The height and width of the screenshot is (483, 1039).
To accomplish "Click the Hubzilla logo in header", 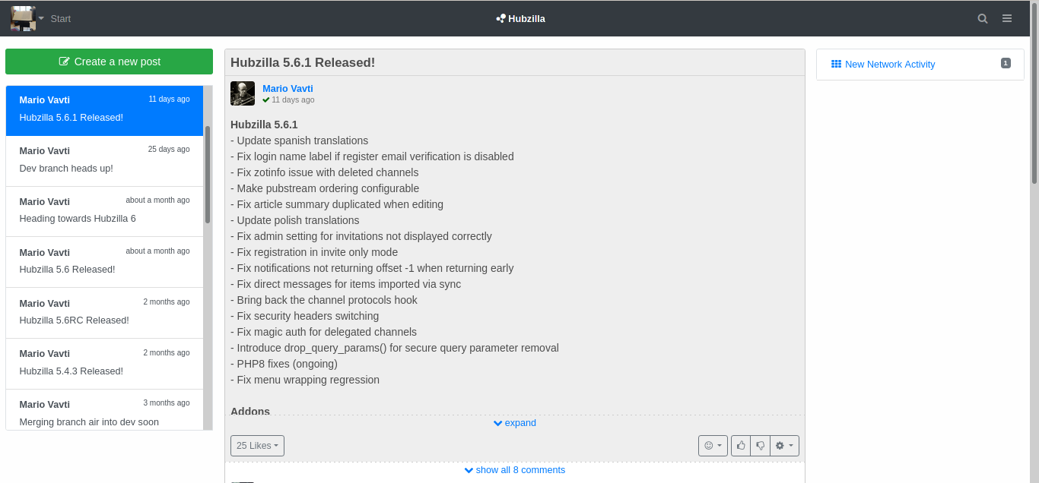I will tap(520, 18).
